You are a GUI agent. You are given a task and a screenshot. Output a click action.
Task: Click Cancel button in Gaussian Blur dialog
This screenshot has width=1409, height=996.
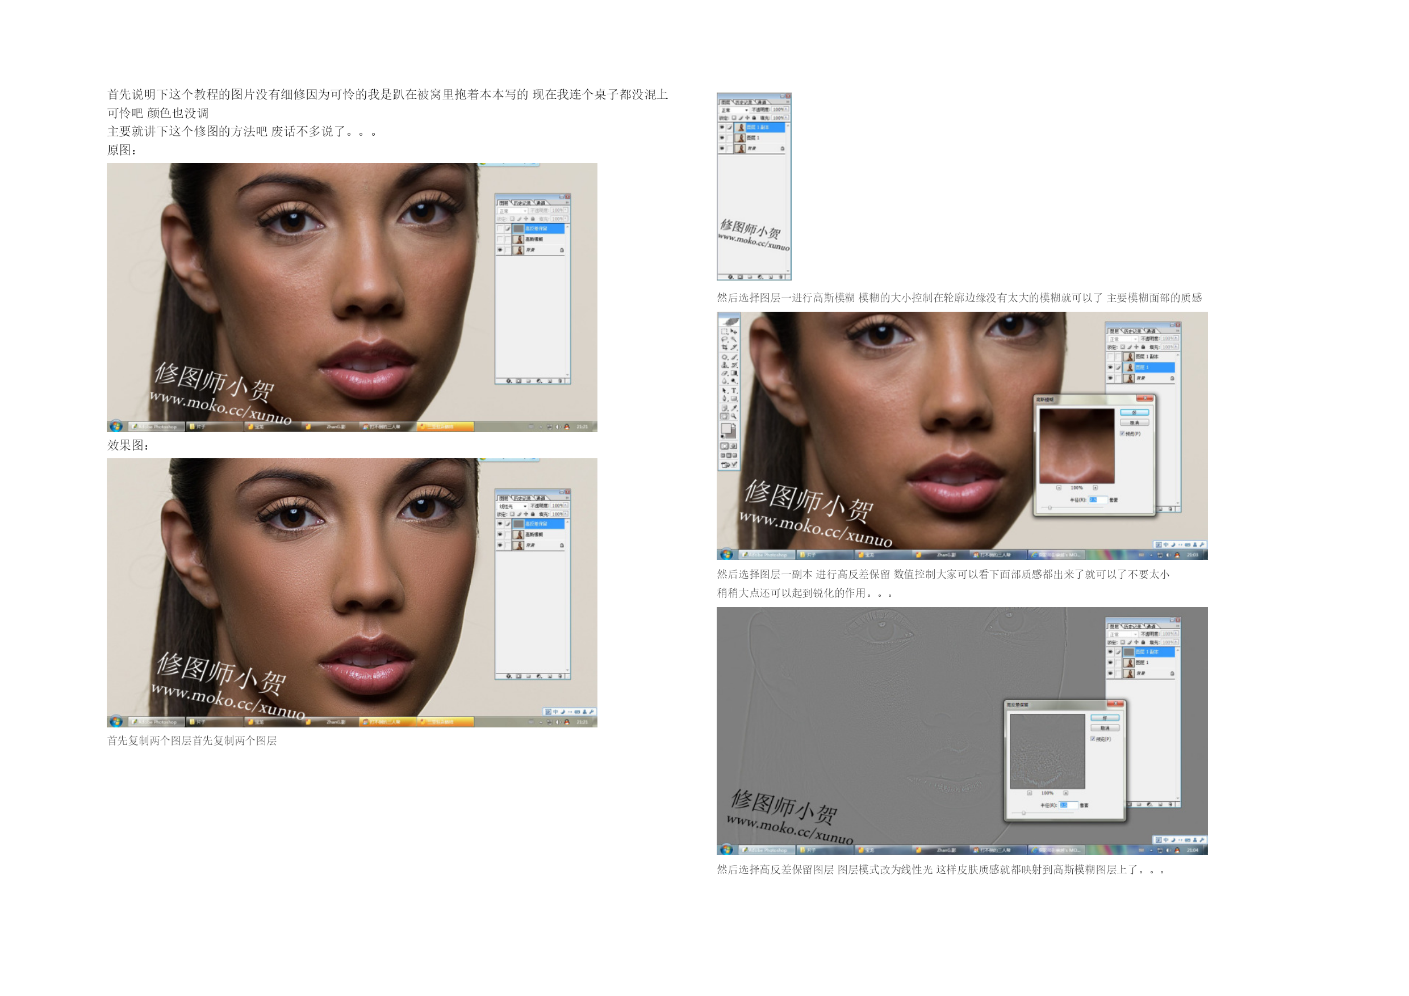click(1135, 423)
